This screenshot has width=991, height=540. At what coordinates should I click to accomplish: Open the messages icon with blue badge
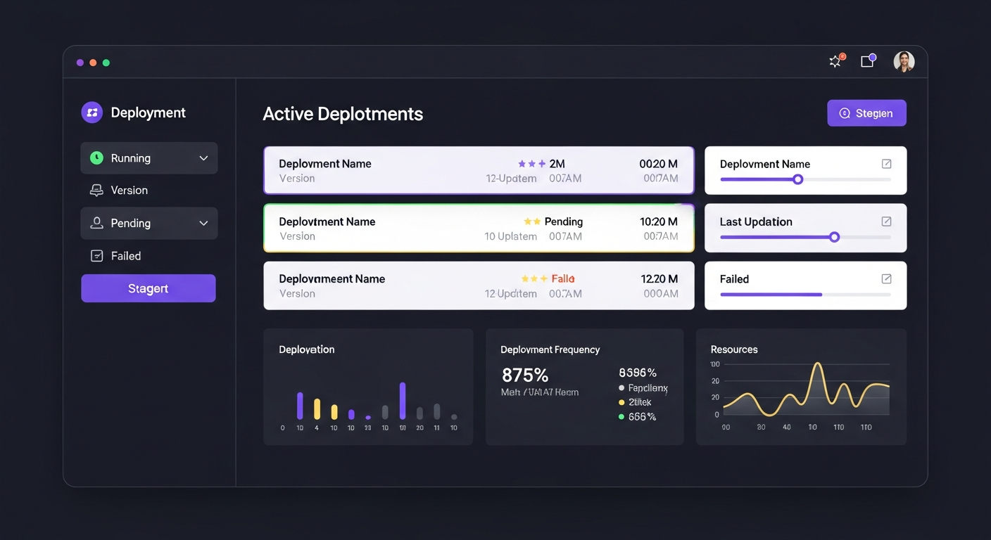[868, 62]
